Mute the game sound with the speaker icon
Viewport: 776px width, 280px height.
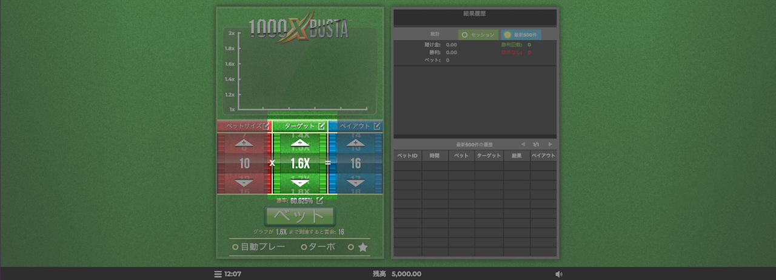(558, 274)
